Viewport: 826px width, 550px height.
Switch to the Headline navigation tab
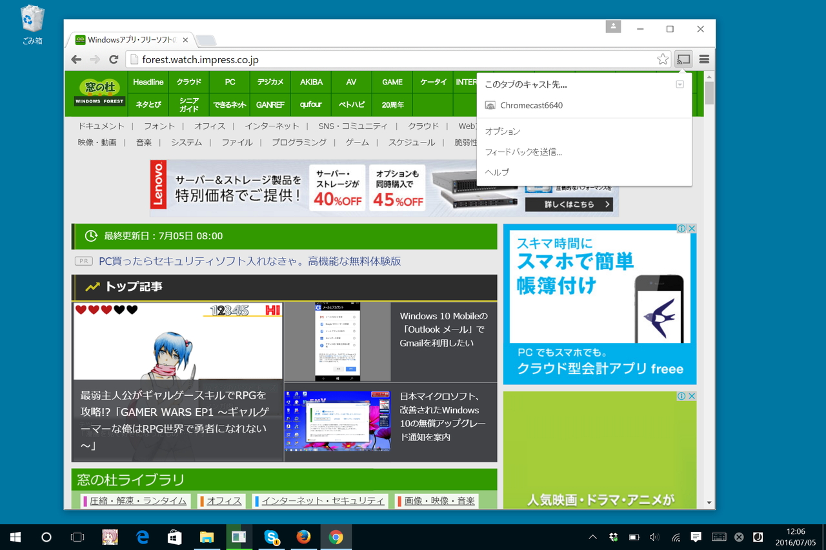pos(148,82)
